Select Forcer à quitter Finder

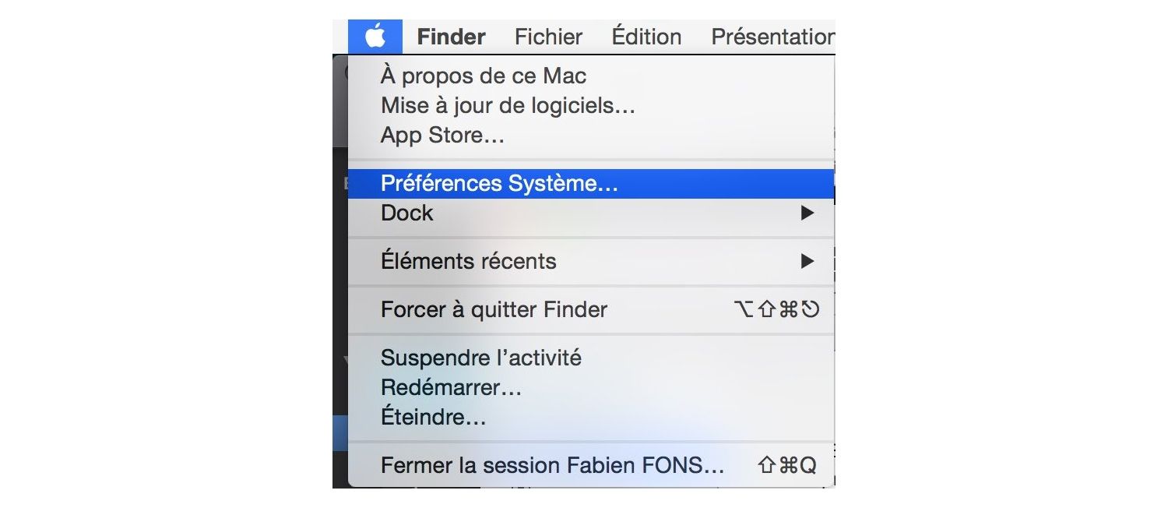[494, 309]
